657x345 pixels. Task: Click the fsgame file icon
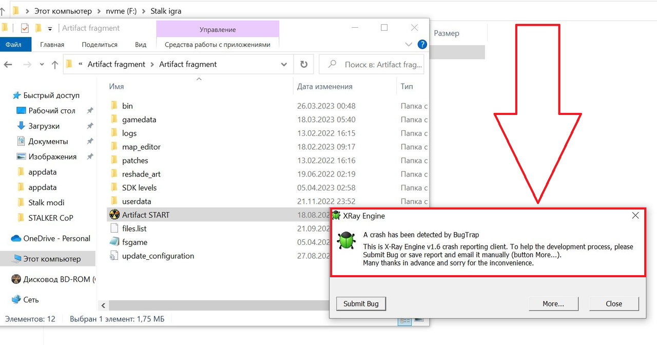[x=114, y=242]
